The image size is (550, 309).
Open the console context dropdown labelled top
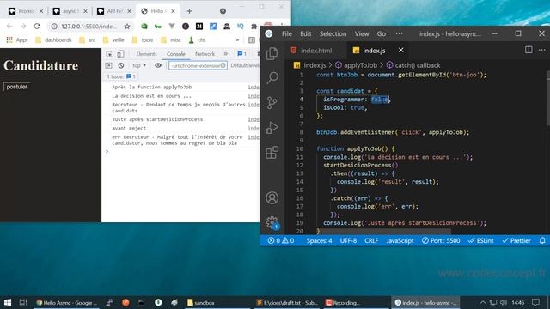tap(139, 65)
